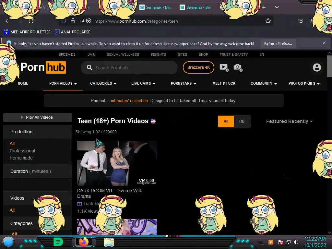Click the US flag icon beside heading

click(x=153, y=121)
